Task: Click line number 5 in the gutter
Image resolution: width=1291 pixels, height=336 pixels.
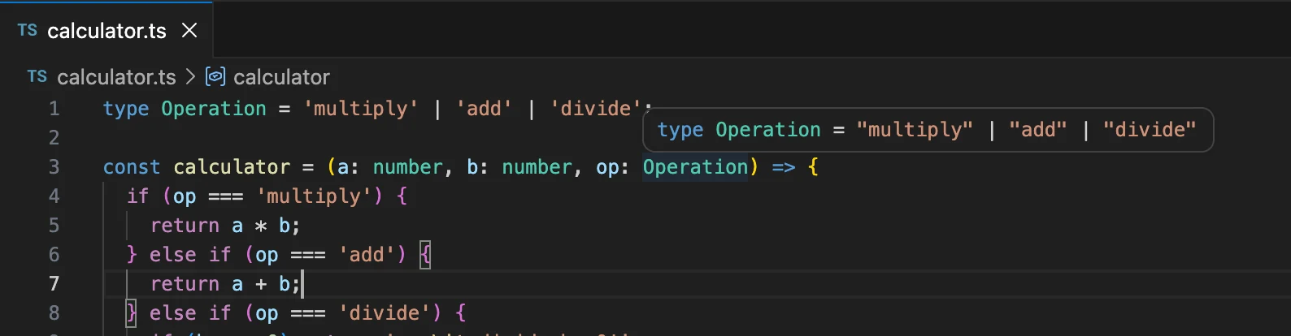Action: pos(54,226)
